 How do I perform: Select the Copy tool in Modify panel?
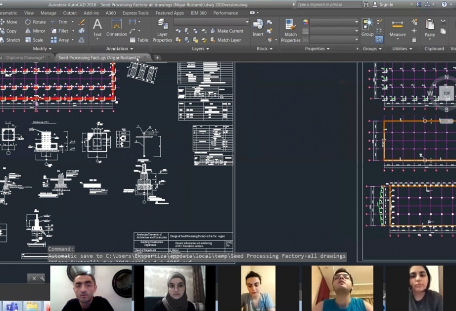(8, 31)
